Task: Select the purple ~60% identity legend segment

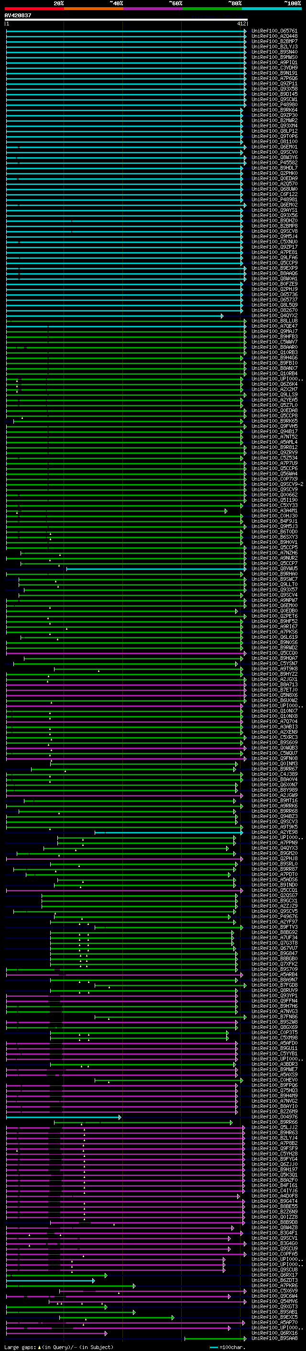Action: click(x=153, y=9)
